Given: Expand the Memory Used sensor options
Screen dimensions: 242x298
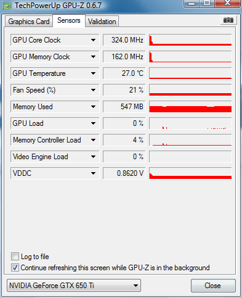Looking at the screenshot, I should coord(93,107).
